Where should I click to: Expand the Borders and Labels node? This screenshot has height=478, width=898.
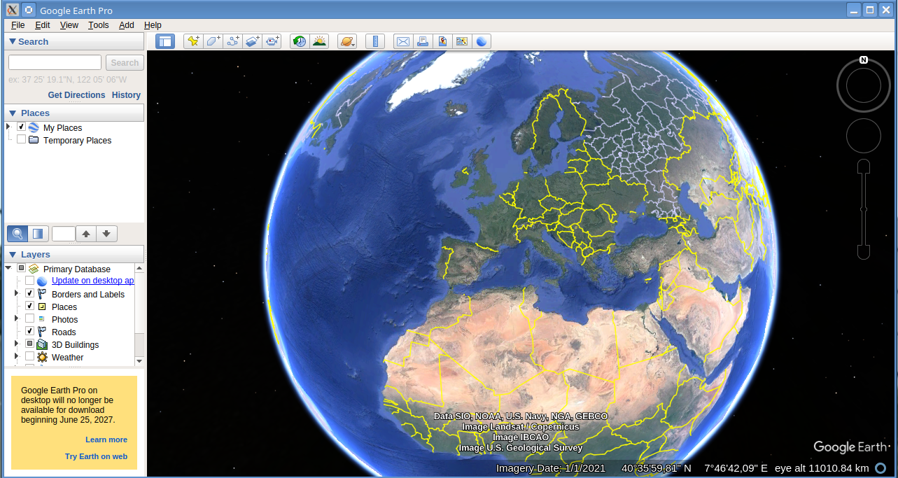16,293
